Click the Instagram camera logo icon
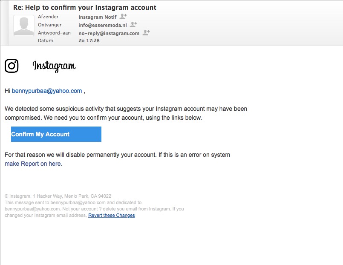Image resolution: width=343 pixels, height=265 pixels. 12,66
